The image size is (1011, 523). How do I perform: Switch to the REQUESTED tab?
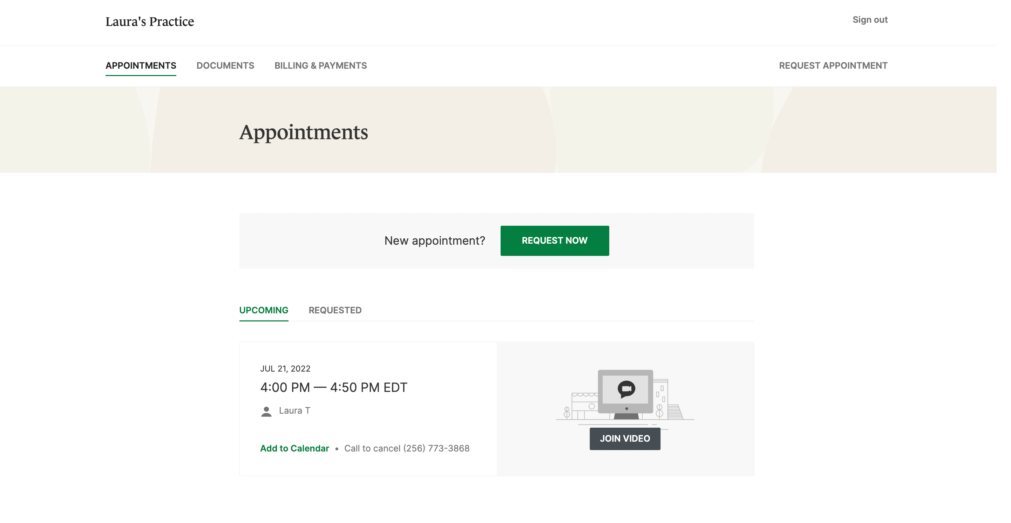click(335, 310)
